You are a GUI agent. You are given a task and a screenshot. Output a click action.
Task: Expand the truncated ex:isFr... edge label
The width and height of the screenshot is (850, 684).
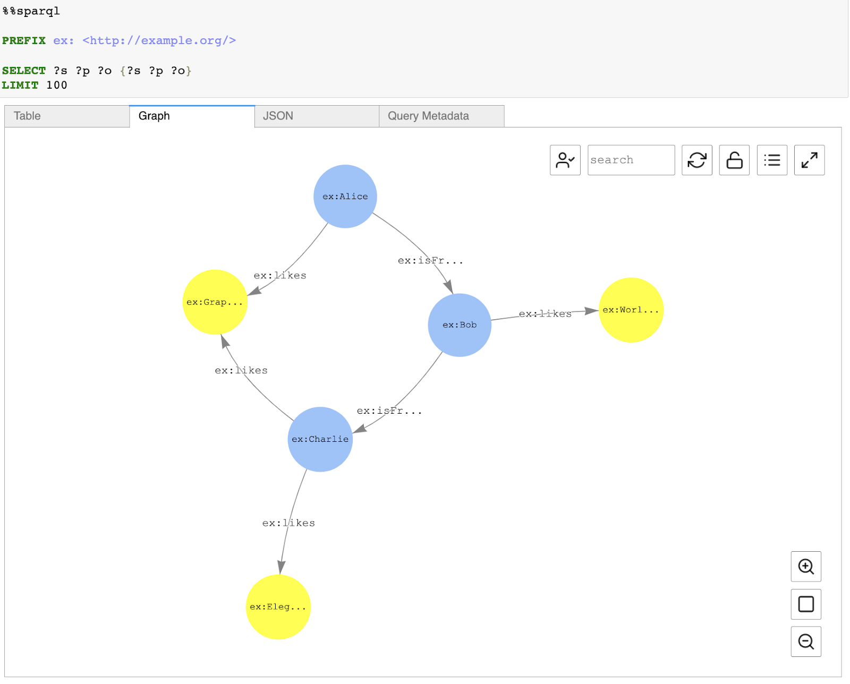coord(430,260)
